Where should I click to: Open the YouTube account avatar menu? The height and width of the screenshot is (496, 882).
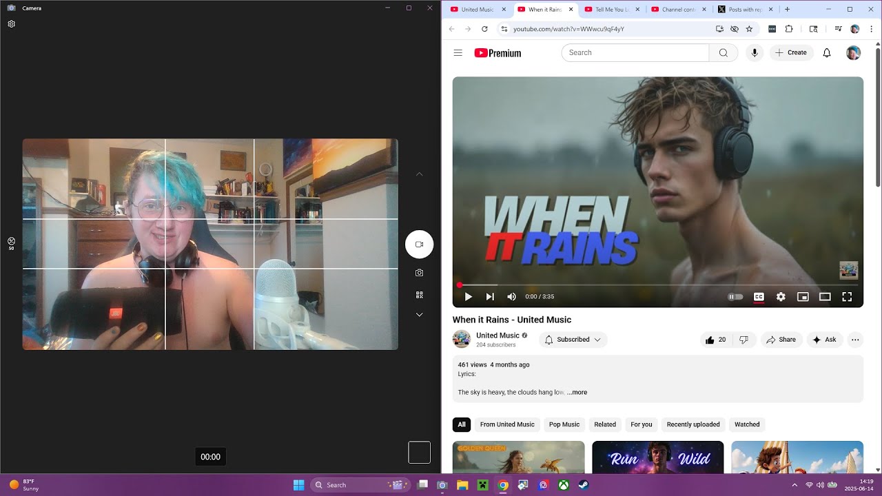coord(854,52)
